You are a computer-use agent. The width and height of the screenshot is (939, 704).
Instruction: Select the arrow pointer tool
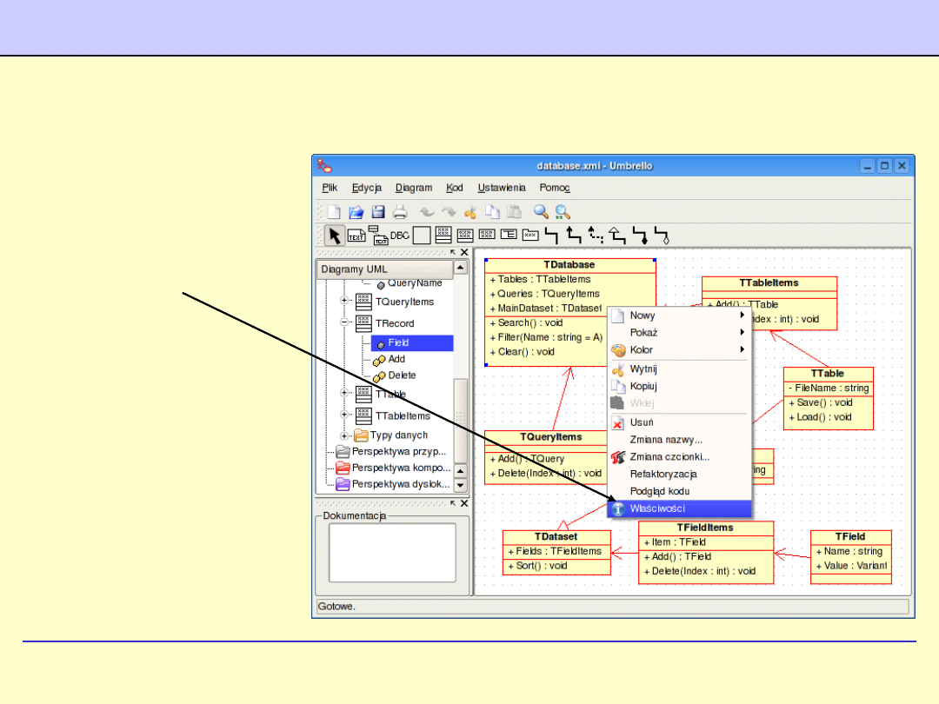335,235
